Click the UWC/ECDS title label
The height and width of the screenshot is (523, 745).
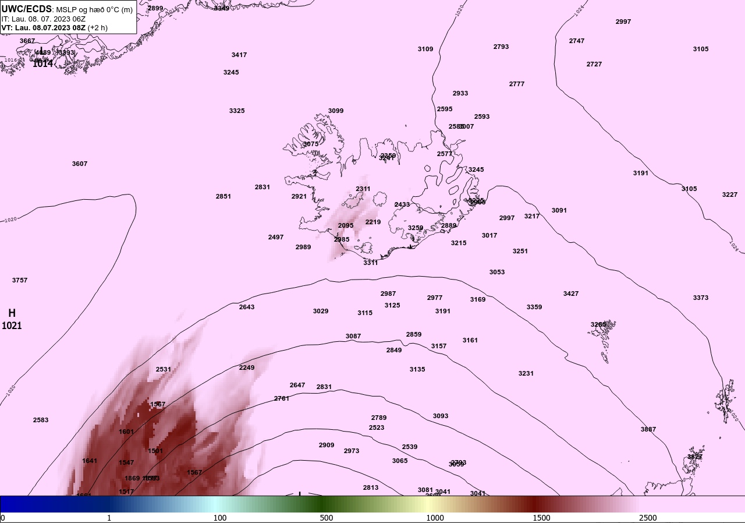point(27,9)
